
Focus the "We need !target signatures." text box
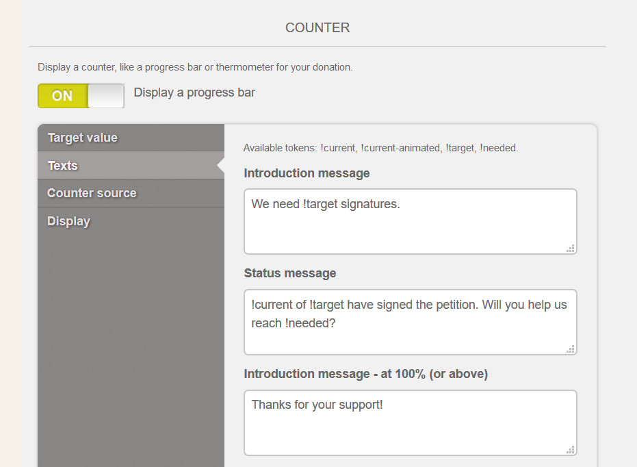click(411, 221)
